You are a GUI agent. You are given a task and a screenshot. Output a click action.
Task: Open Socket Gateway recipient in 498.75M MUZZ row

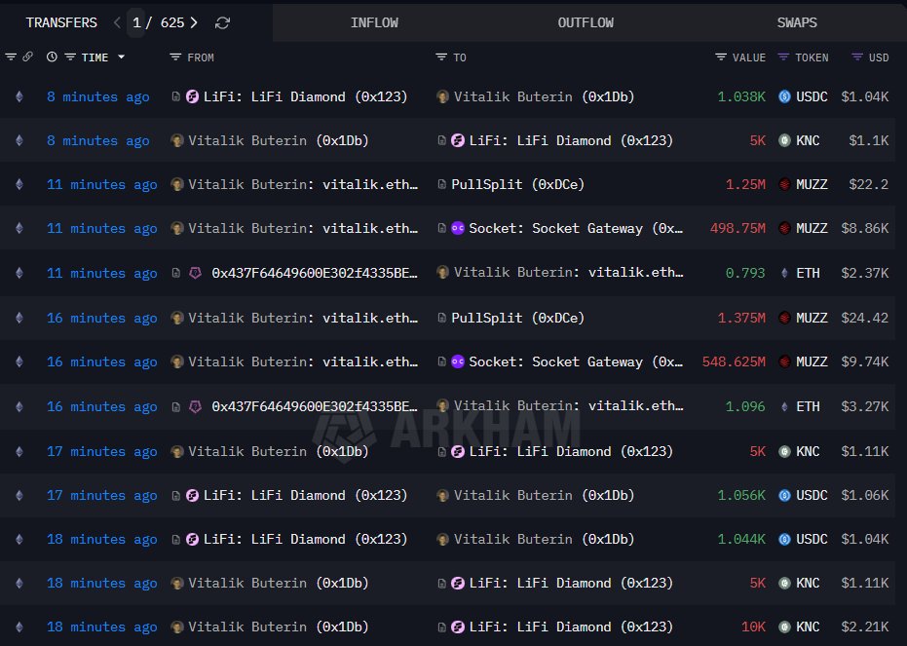(576, 228)
